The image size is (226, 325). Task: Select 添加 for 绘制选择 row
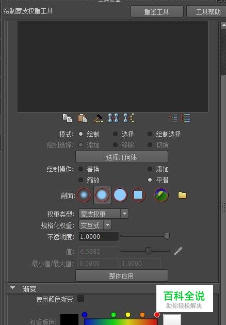pyautogui.click(x=80, y=144)
